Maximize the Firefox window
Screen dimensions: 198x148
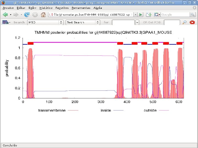(189, 2)
